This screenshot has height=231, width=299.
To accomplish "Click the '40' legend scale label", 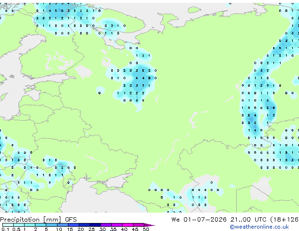I will [x=124, y=229].
